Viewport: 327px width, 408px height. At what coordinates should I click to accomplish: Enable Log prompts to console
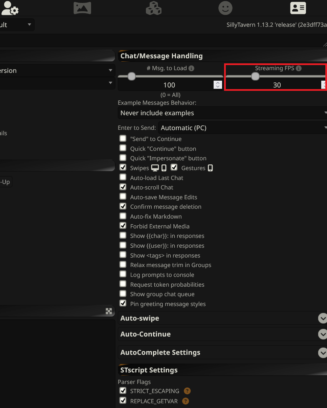(x=123, y=274)
